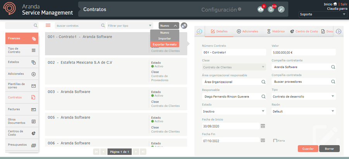Search Responsable field with magnifier icon
Viewport: 349px width, 159px height.
point(263,96)
